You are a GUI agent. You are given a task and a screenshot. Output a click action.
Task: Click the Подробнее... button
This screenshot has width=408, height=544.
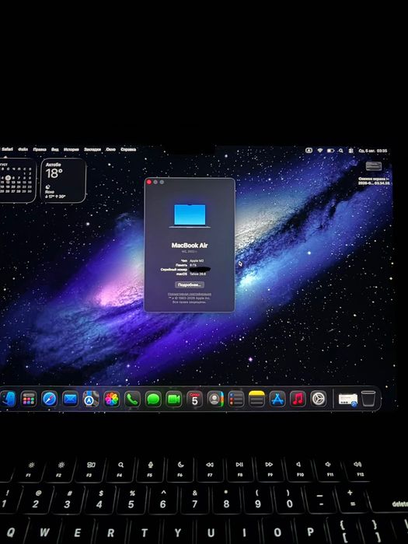click(190, 285)
